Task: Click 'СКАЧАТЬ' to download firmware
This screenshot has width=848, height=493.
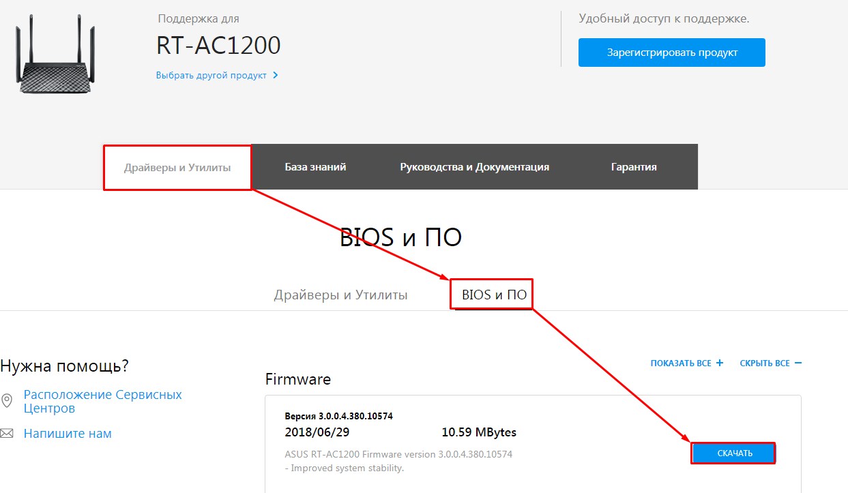Action: point(734,453)
